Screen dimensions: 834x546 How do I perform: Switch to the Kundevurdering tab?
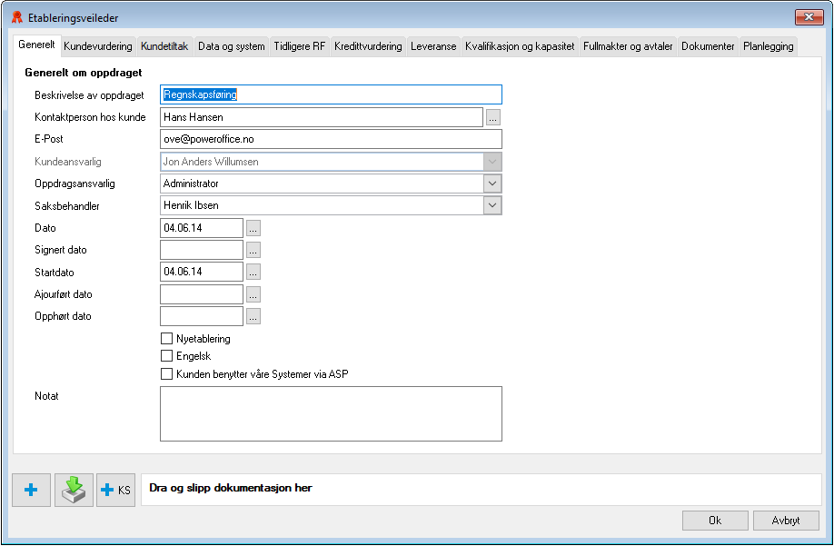[x=98, y=46]
